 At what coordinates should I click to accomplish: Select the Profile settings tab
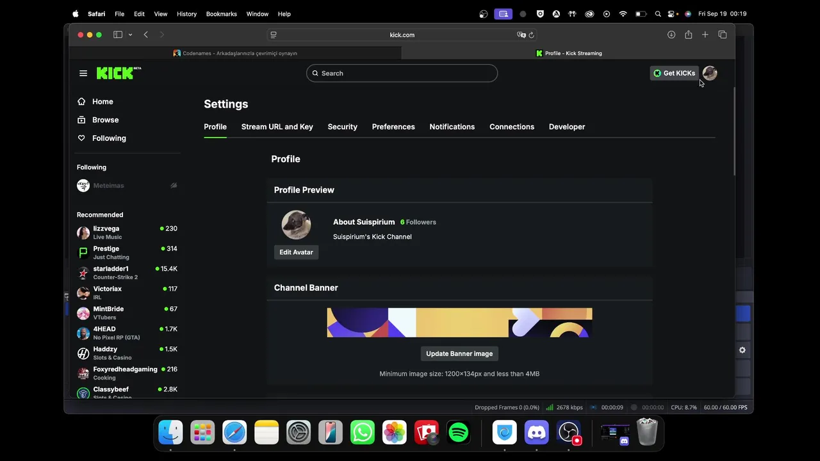pyautogui.click(x=215, y=127)
